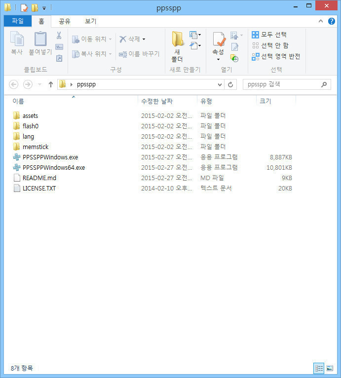Create a New folder (새 폴더)
Screen dimensions: 341x378
[177, 47]
